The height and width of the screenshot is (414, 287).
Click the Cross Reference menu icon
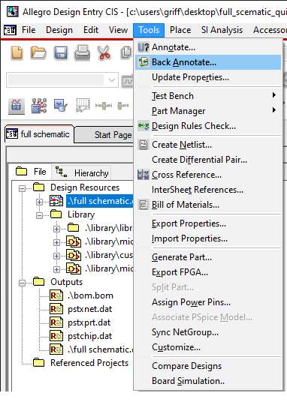tap(143, 175)
